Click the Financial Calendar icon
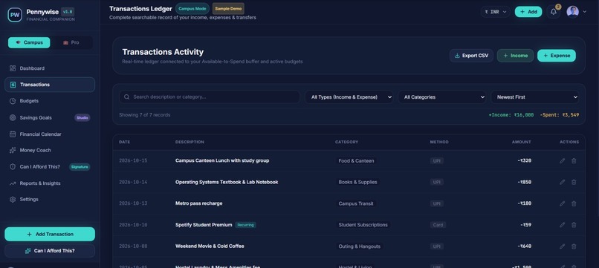This screenshot has width=599, height=268. (x=13, y=134)
